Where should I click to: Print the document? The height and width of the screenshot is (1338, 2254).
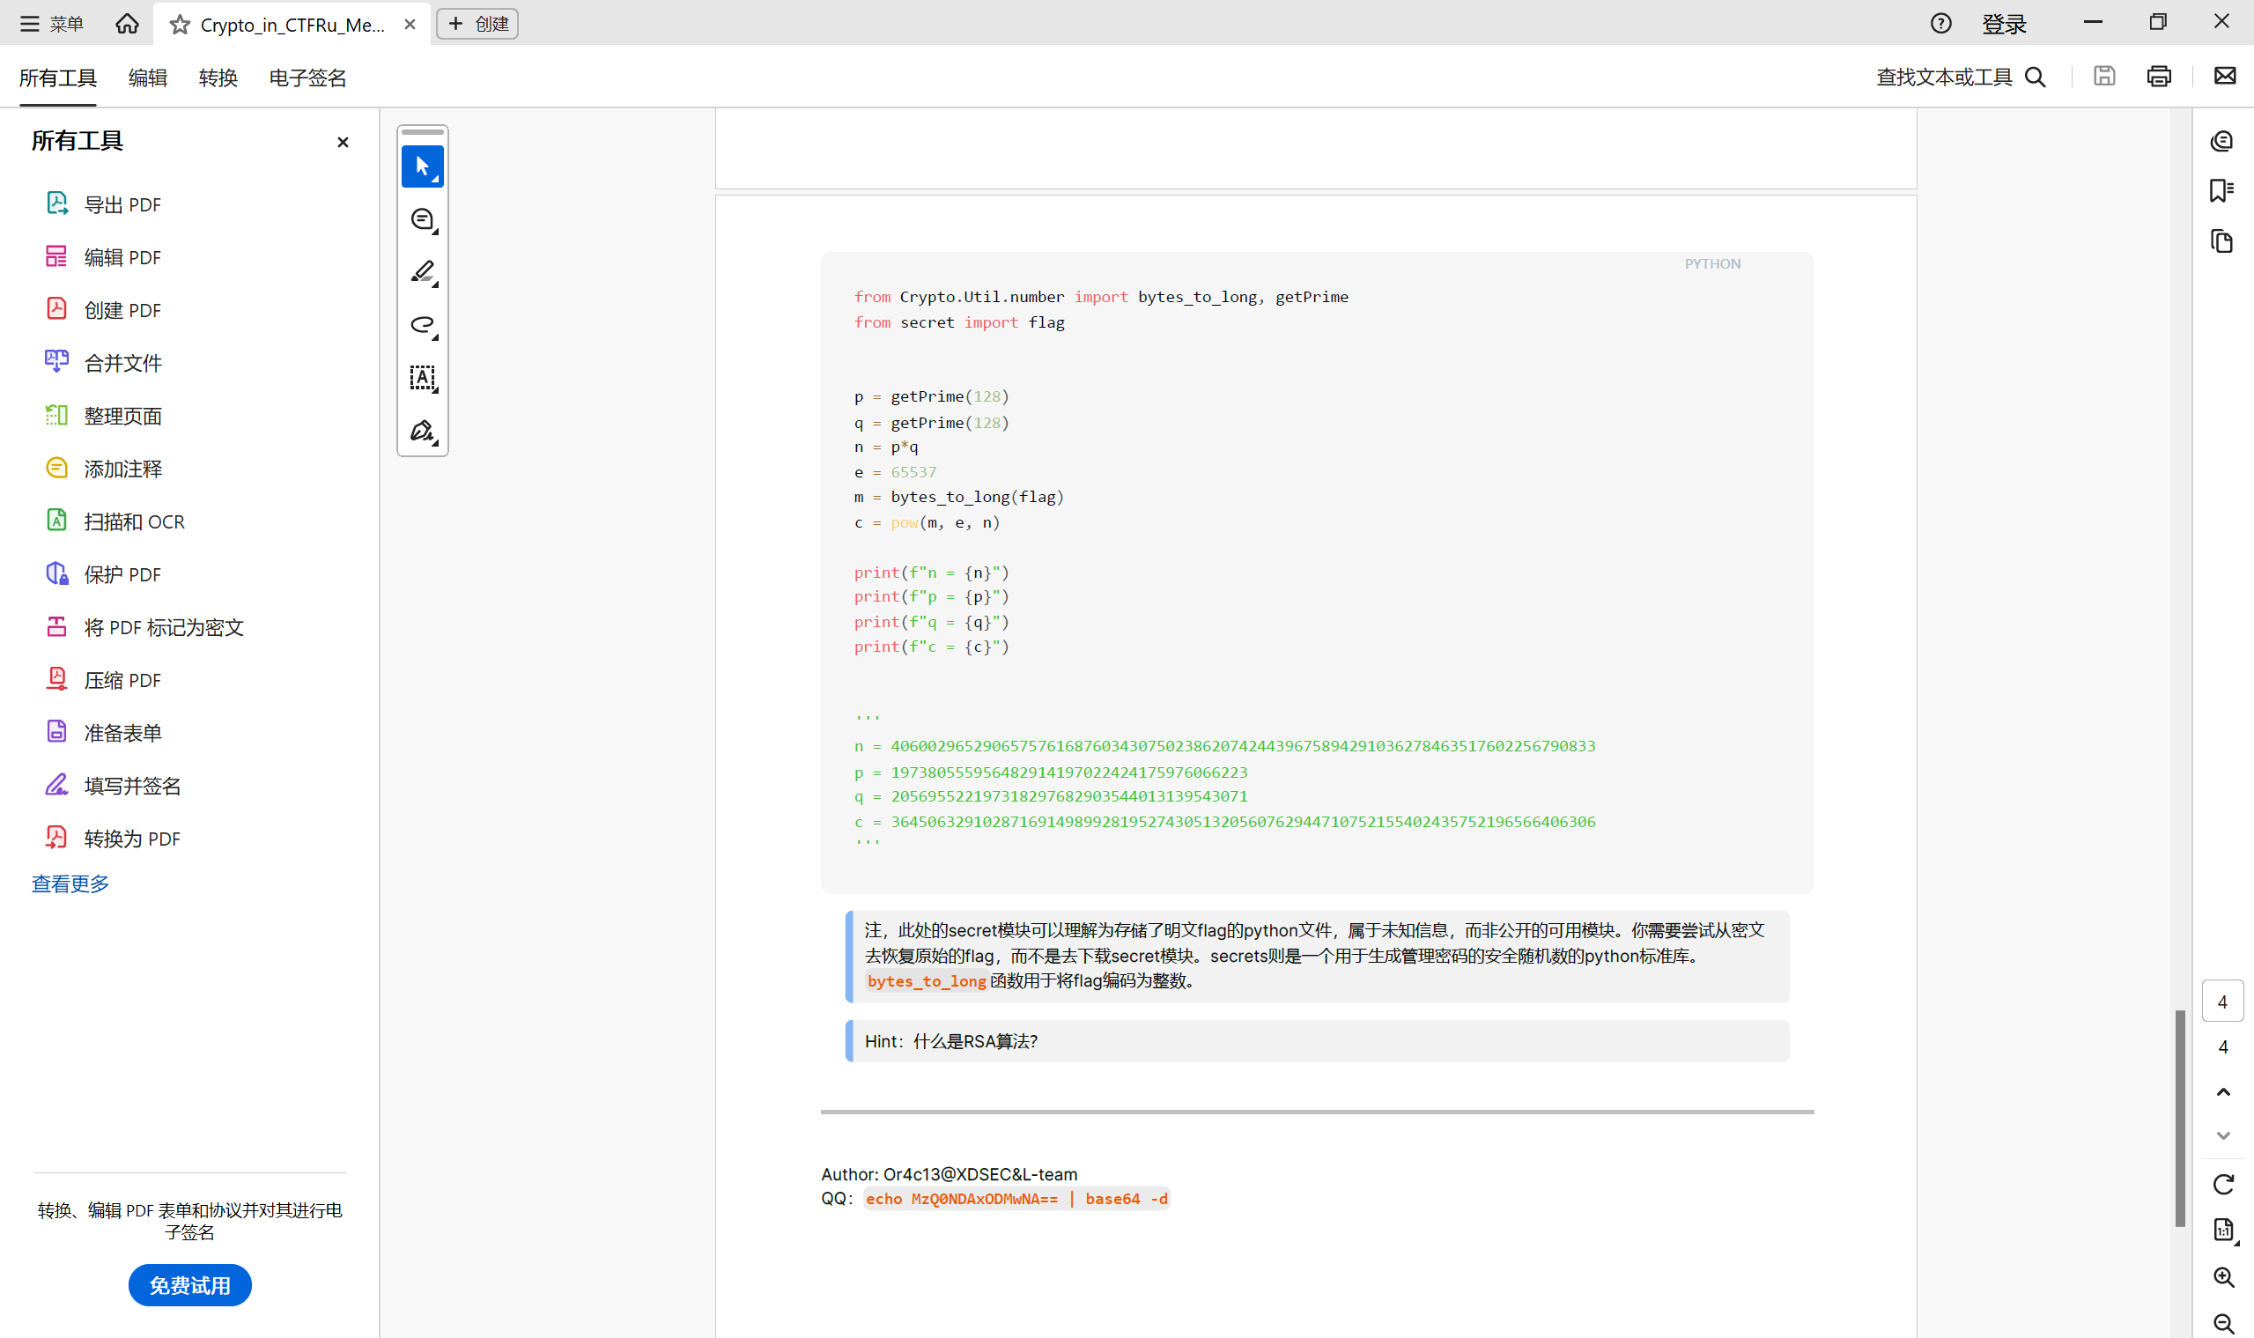point(2158,77)
